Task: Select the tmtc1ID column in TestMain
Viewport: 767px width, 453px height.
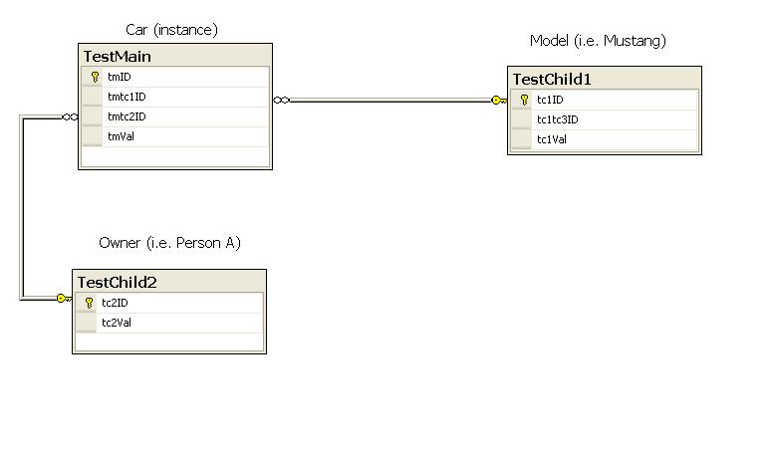Action: click(x=127, y=97)
